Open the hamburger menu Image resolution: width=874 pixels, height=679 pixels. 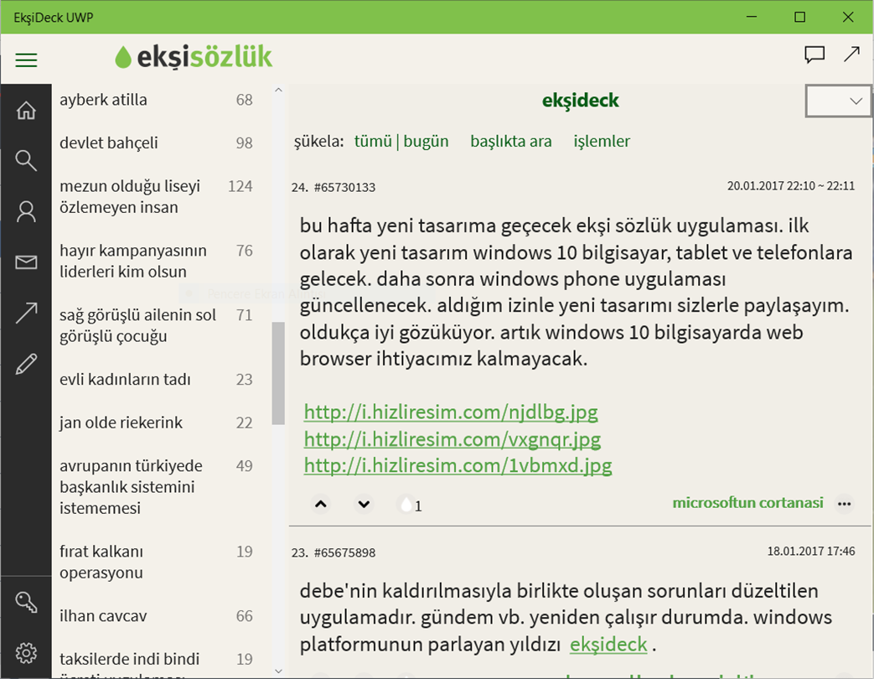tap(26, 60)
